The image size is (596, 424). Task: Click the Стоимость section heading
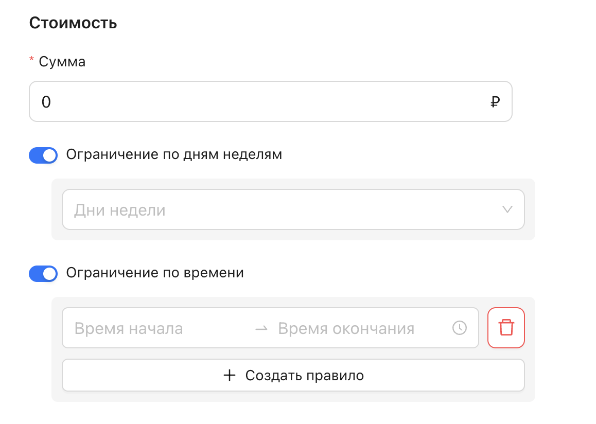pyautogui.click(x=73, y=23)
